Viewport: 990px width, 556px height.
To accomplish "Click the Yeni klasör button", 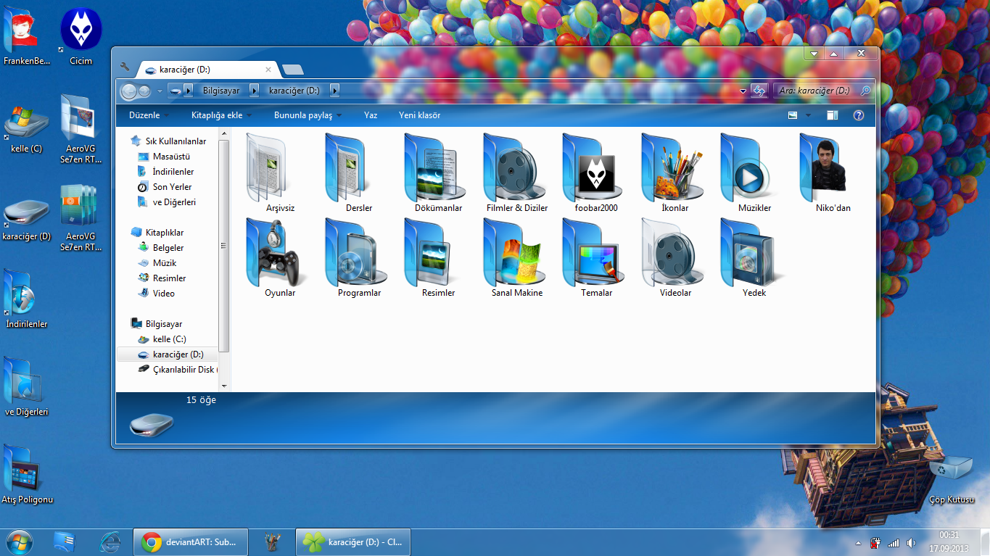I will [x=419, y=115].
